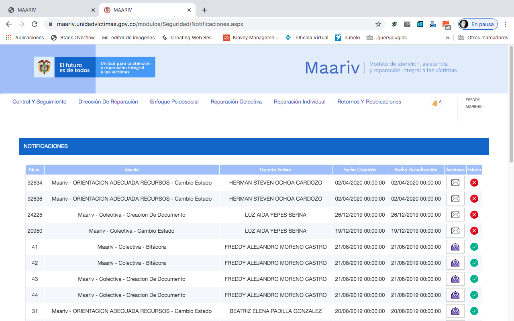Click the NOTIFICACIONES panel title
This screenshot has width=514, height=321.
(46, 146)
